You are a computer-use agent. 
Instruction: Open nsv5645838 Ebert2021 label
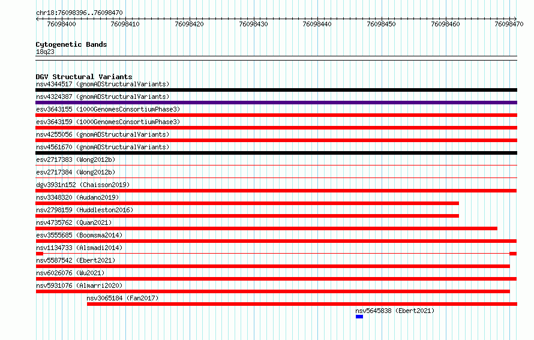coord(395,311)
